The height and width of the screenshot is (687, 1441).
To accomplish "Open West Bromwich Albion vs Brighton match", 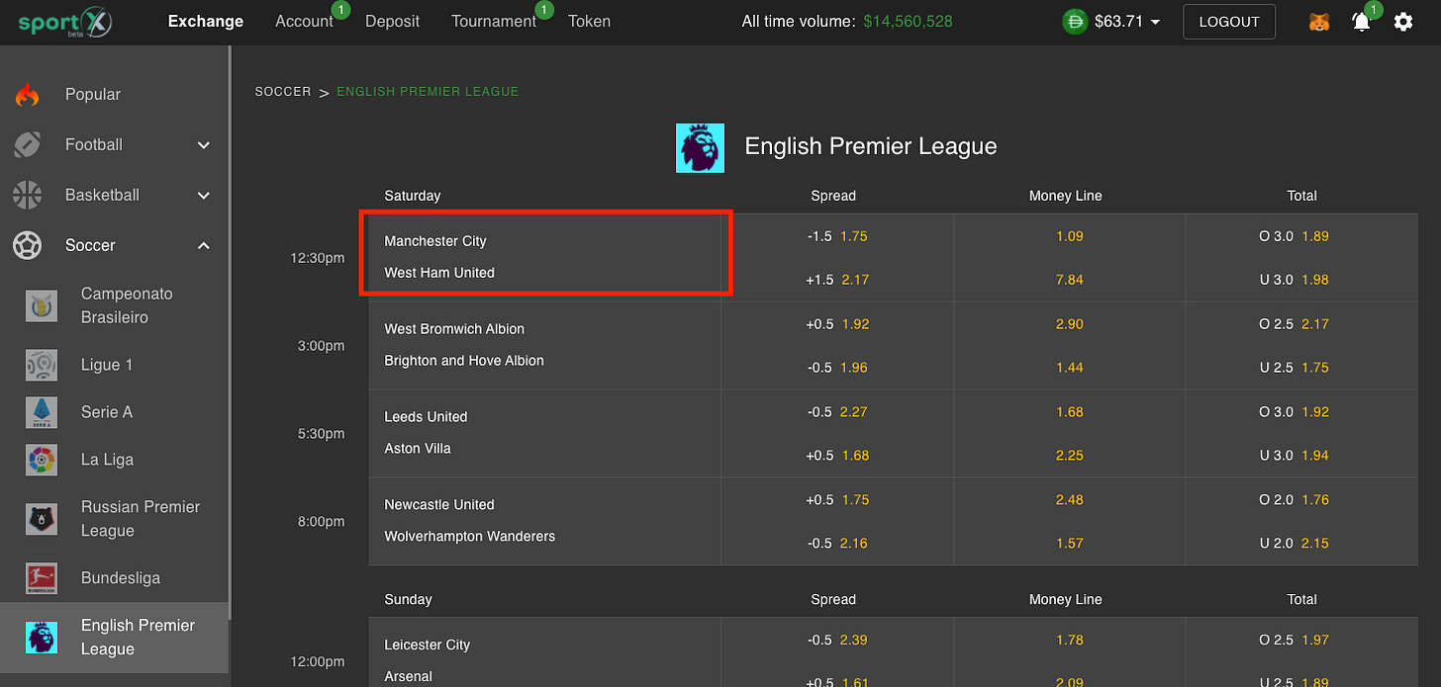I will click(544, 345).
